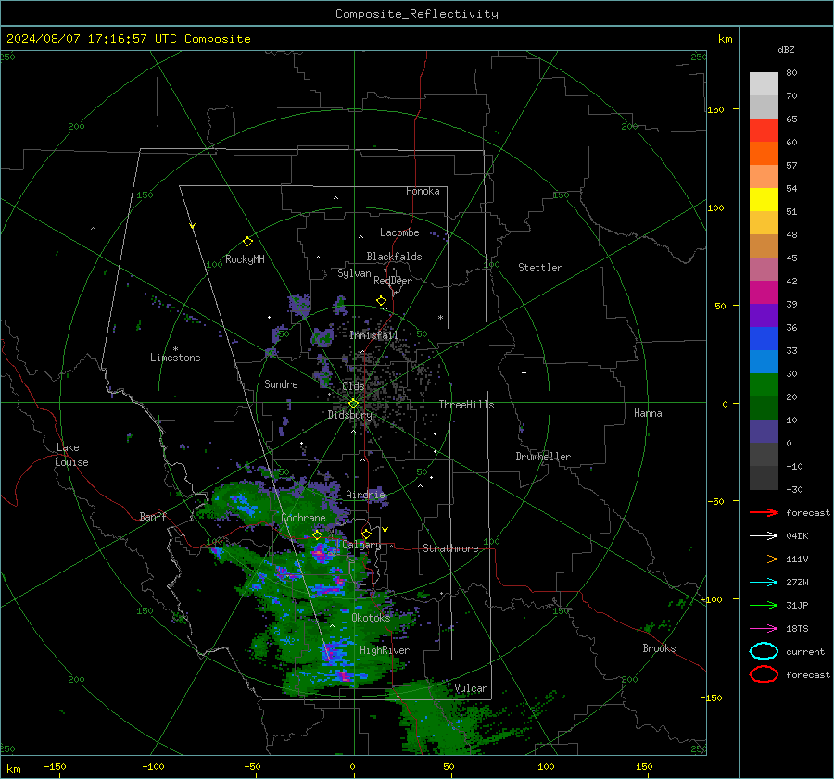Click the Ponoka town label
The image size is (834, 779).
pos(423,192)
